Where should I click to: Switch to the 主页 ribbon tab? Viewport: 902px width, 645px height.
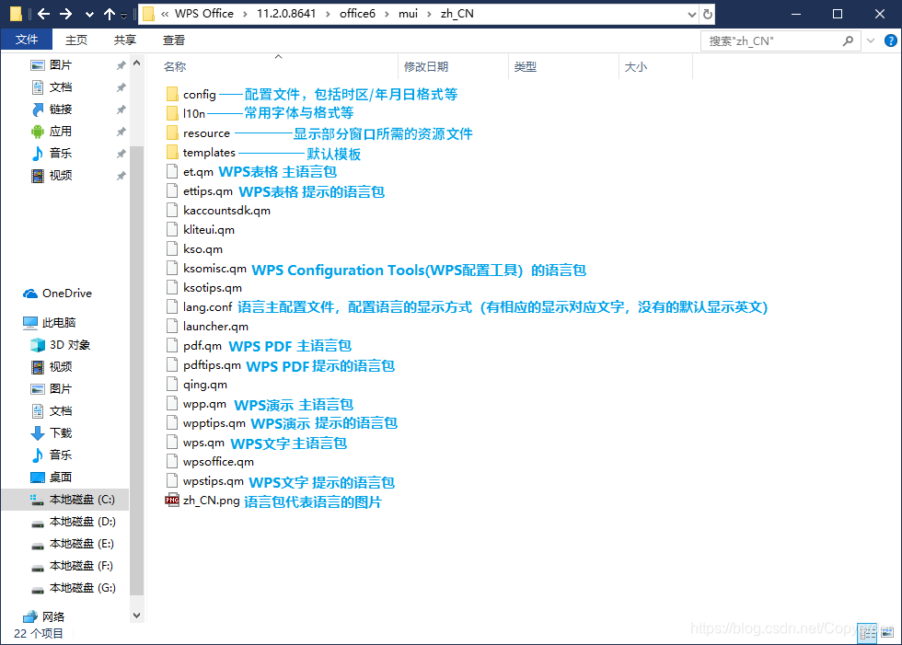coord(75,40)
